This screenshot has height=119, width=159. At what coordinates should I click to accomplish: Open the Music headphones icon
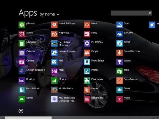click(87, 25)
